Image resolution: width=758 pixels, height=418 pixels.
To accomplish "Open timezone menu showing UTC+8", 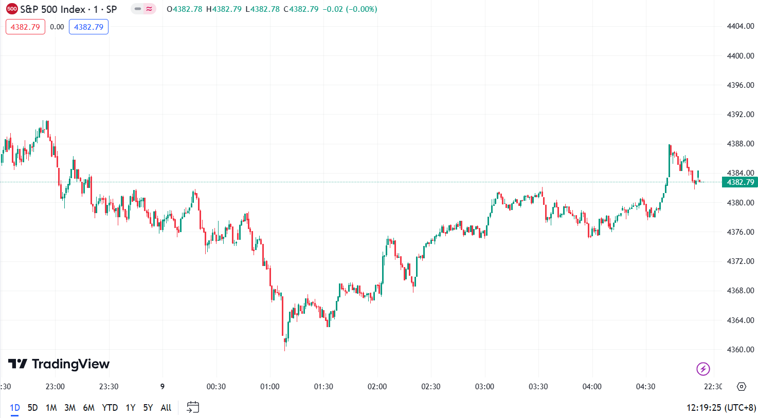I will (721, 408).
